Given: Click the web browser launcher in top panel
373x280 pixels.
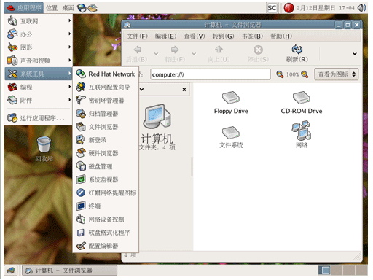Looking at the screenshot, I should coord(82,8).
